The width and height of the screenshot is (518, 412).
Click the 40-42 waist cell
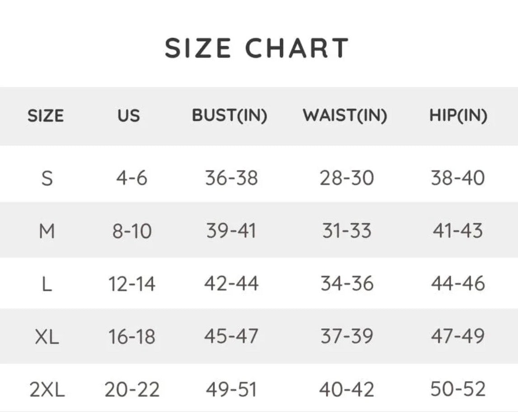(x=347, y=389)
